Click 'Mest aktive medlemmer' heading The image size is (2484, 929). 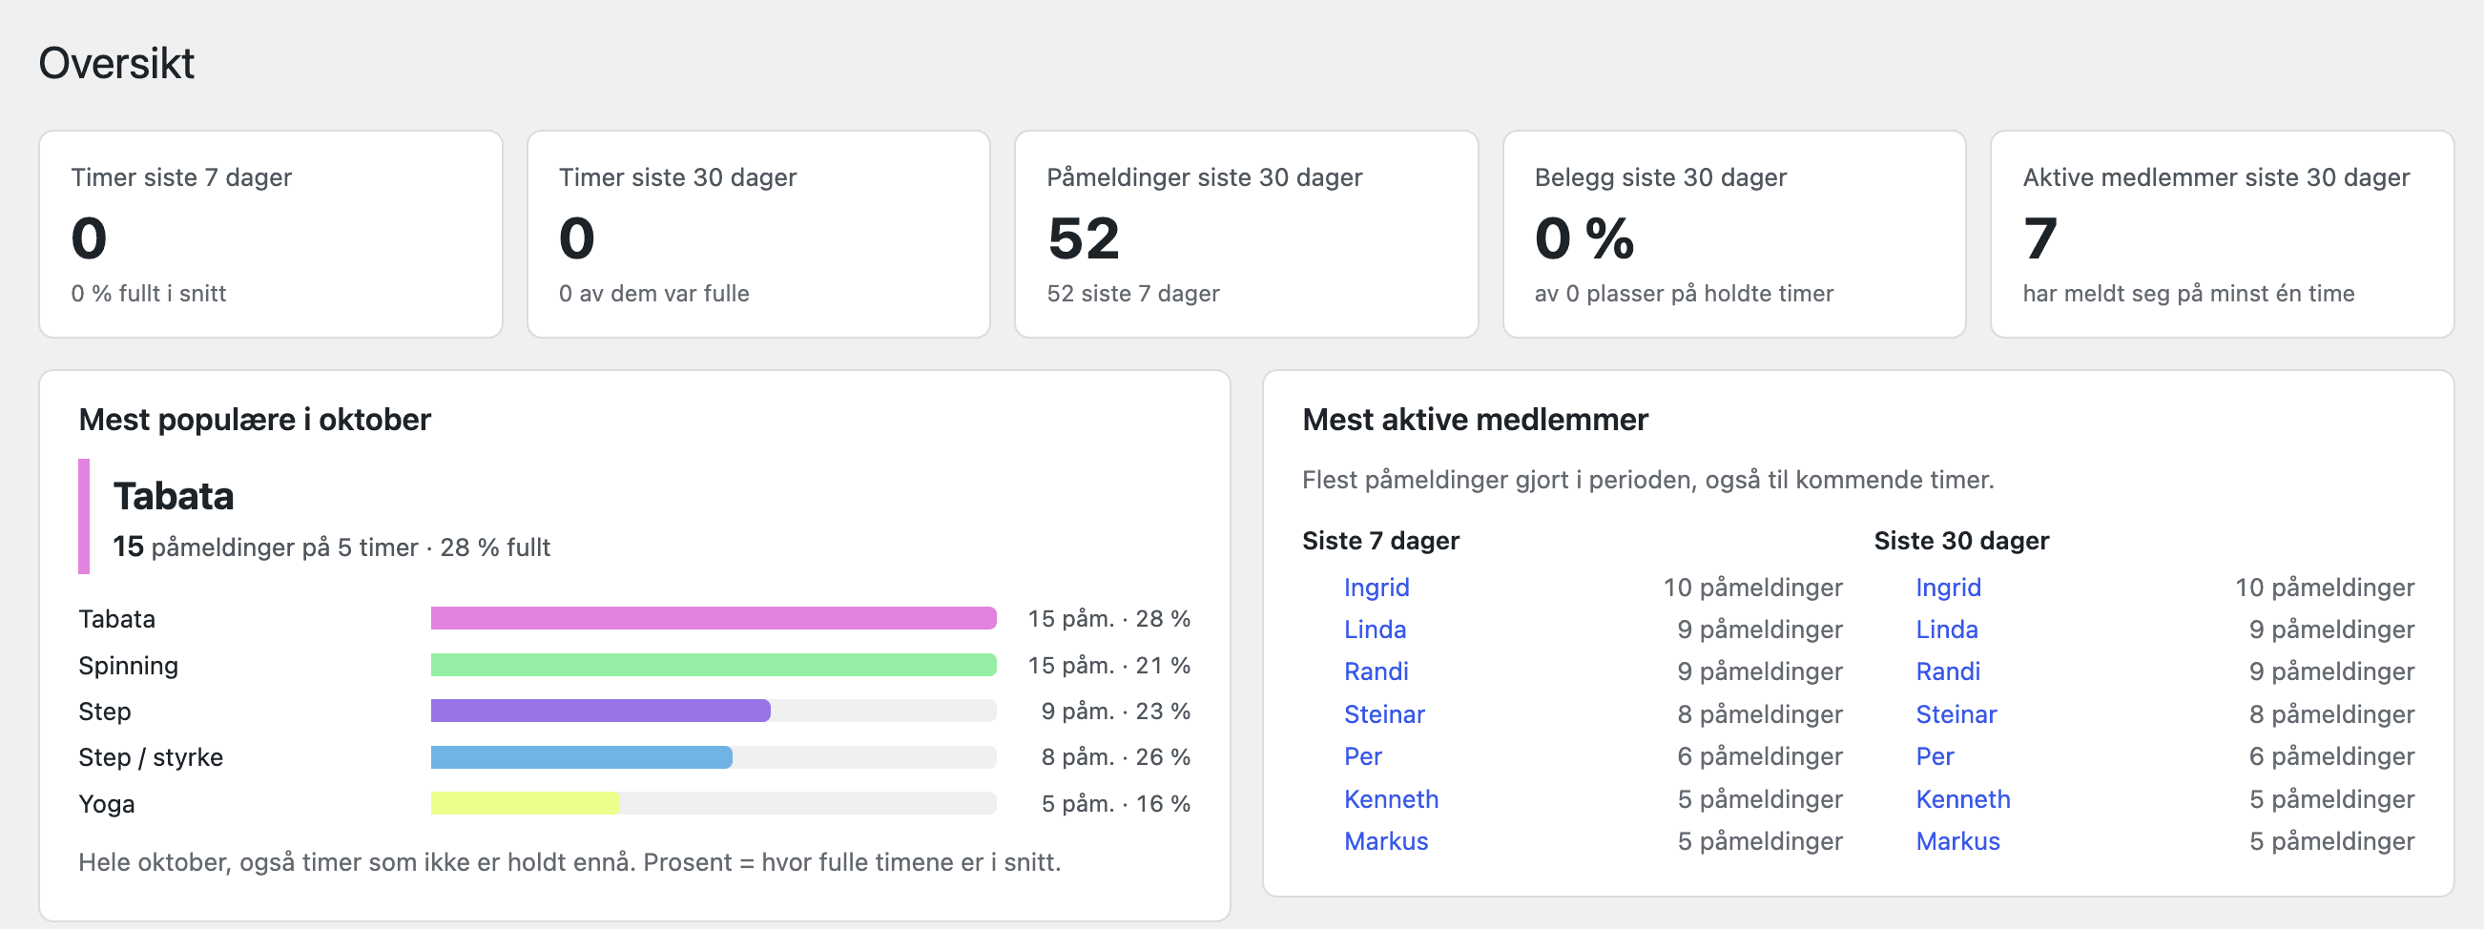tap(1476, 421)
